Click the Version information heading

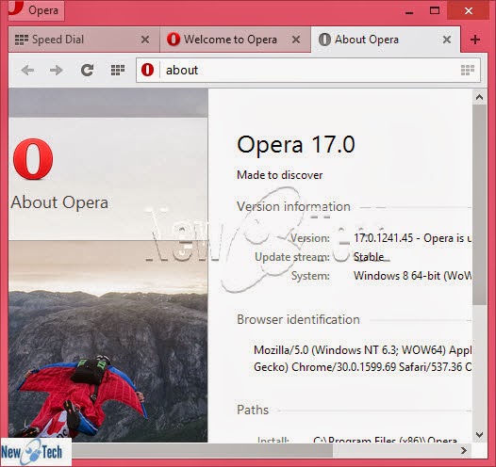tap(293, 206)
